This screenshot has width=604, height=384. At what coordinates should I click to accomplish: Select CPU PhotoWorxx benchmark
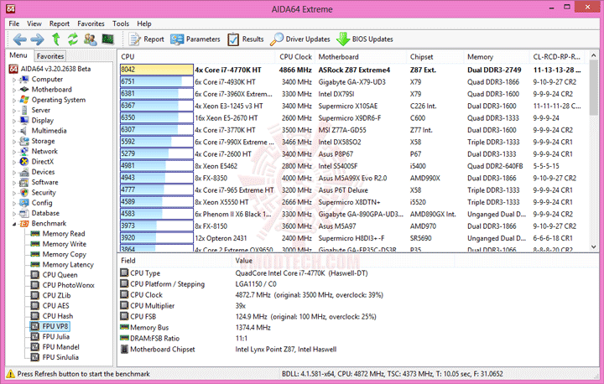[x=68, y=285]
